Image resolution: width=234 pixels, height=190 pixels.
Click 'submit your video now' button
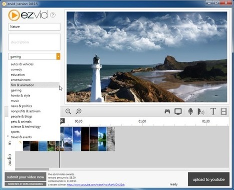coord(26,177)
